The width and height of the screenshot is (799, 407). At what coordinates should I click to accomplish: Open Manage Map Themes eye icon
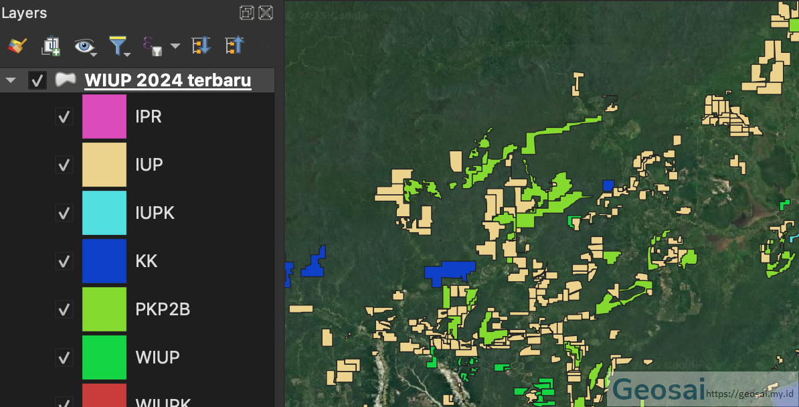pyautogui.click(x=84, y=46)
